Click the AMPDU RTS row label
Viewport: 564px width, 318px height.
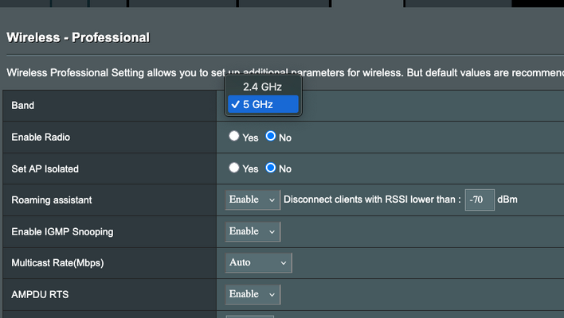pos(39,295)
